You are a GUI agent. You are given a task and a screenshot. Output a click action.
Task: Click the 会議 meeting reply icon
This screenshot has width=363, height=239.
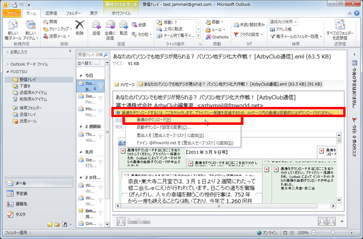[x=139, y=25]
